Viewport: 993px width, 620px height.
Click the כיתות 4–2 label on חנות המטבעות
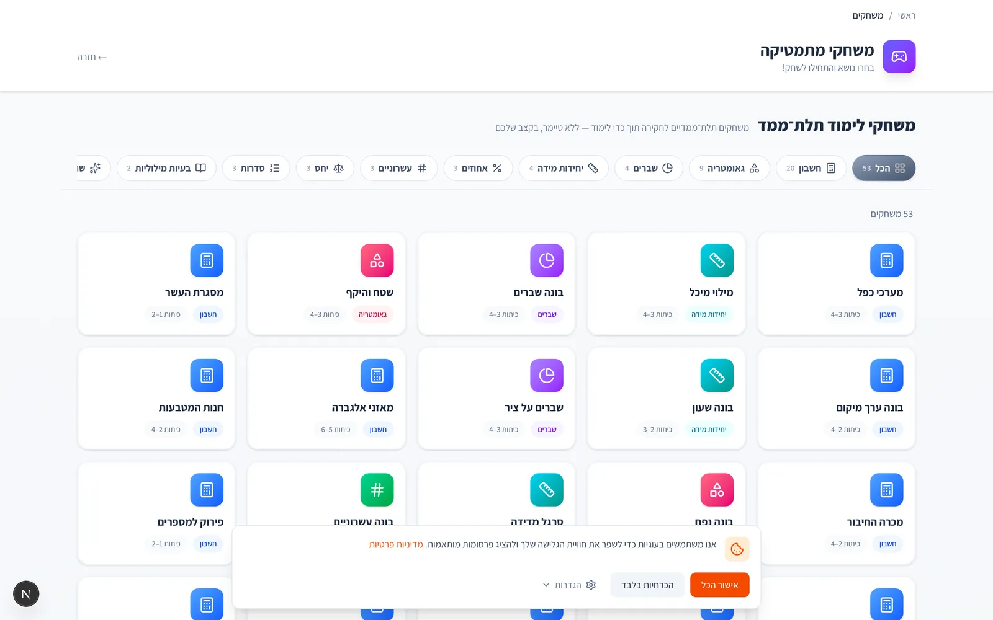(x=166, y=429)
